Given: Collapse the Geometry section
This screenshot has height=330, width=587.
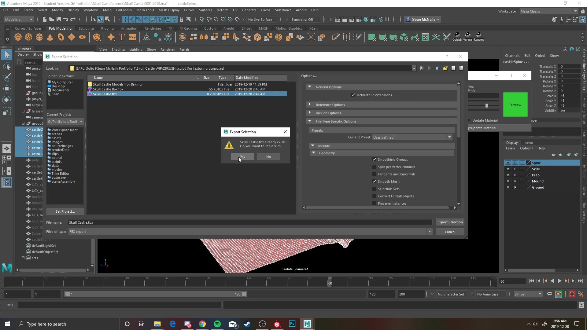Looking at the screenshot, I should 313,153.
